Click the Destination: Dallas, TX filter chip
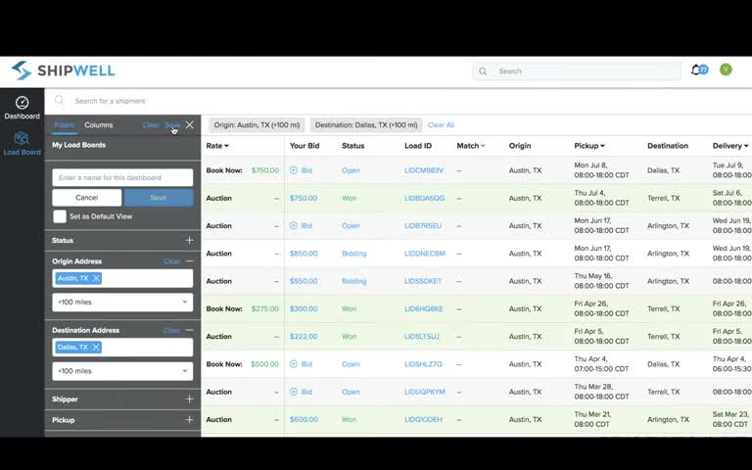 [366, 125]
